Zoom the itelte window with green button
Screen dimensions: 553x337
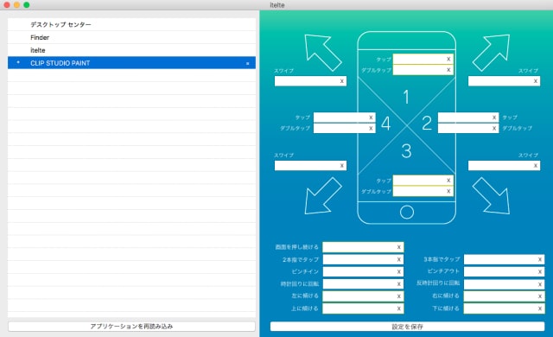(x=27, y=5)
